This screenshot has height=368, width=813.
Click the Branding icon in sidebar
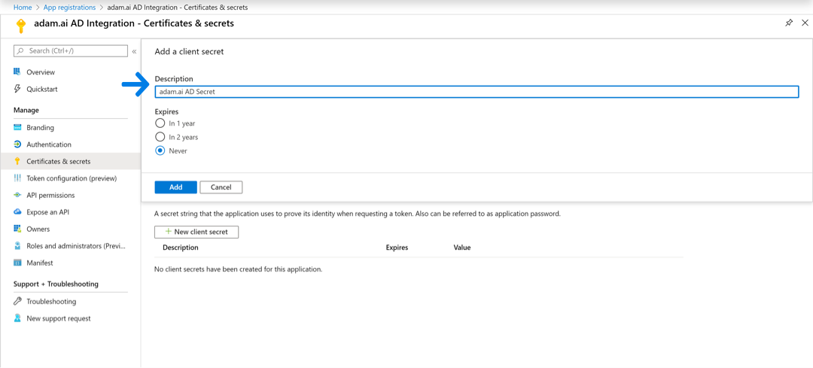tap(17, 127)
